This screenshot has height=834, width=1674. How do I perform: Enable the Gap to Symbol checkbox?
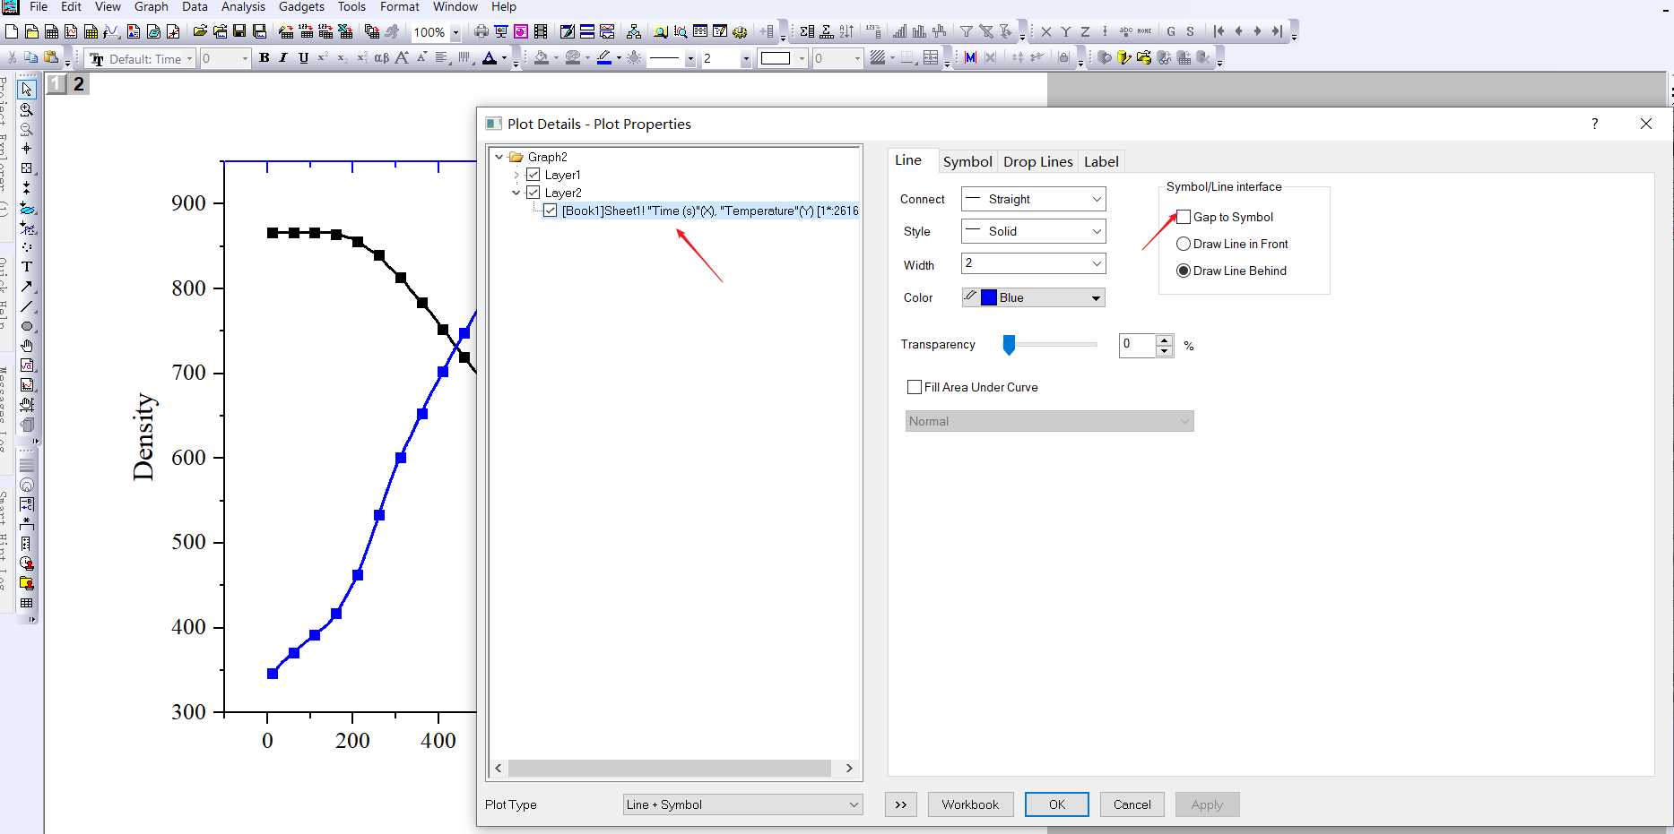[1184, 217]
